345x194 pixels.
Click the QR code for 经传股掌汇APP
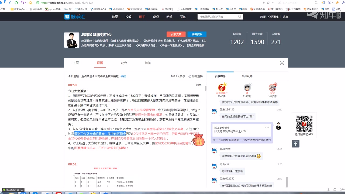point(304,124)
